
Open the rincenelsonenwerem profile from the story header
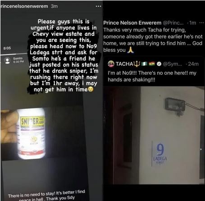click(24, 6)
